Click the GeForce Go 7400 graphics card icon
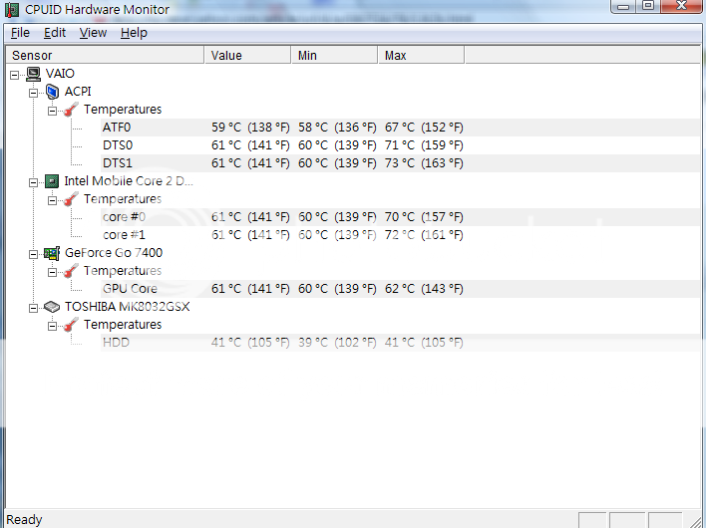The width and height of the screenshot is (706, 528). pos(52,253)
